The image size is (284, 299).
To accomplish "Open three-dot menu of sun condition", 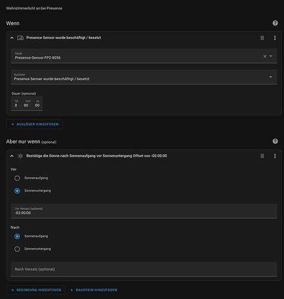I will (x=275, y=156).
